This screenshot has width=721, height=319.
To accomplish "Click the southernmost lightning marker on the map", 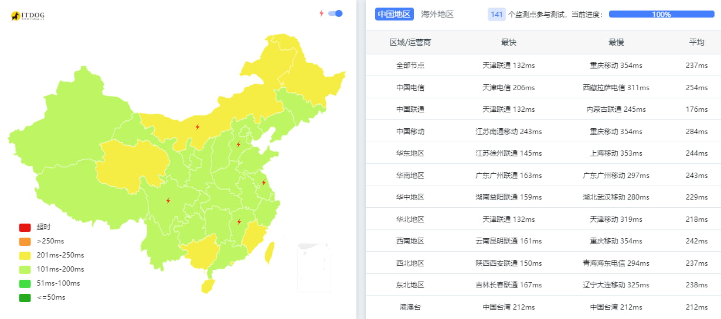I will pyautogui.click(x=239, y=221).
